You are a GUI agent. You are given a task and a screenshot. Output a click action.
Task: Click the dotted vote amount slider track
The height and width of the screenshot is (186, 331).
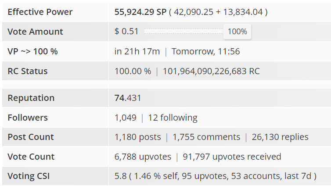point(183,32)
